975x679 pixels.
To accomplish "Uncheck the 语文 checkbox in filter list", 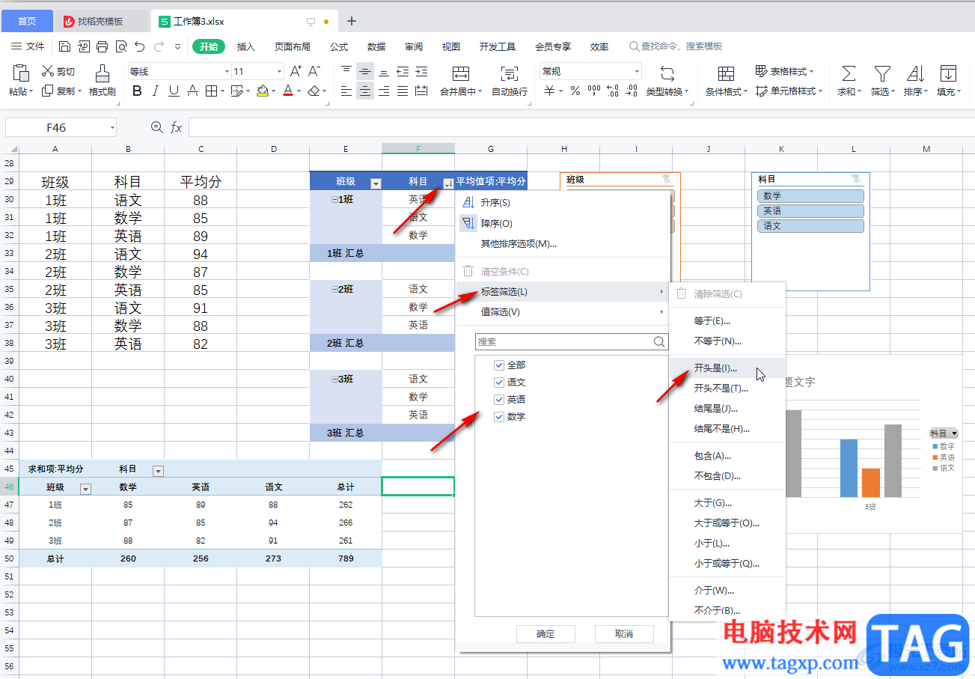I will 499,383.
